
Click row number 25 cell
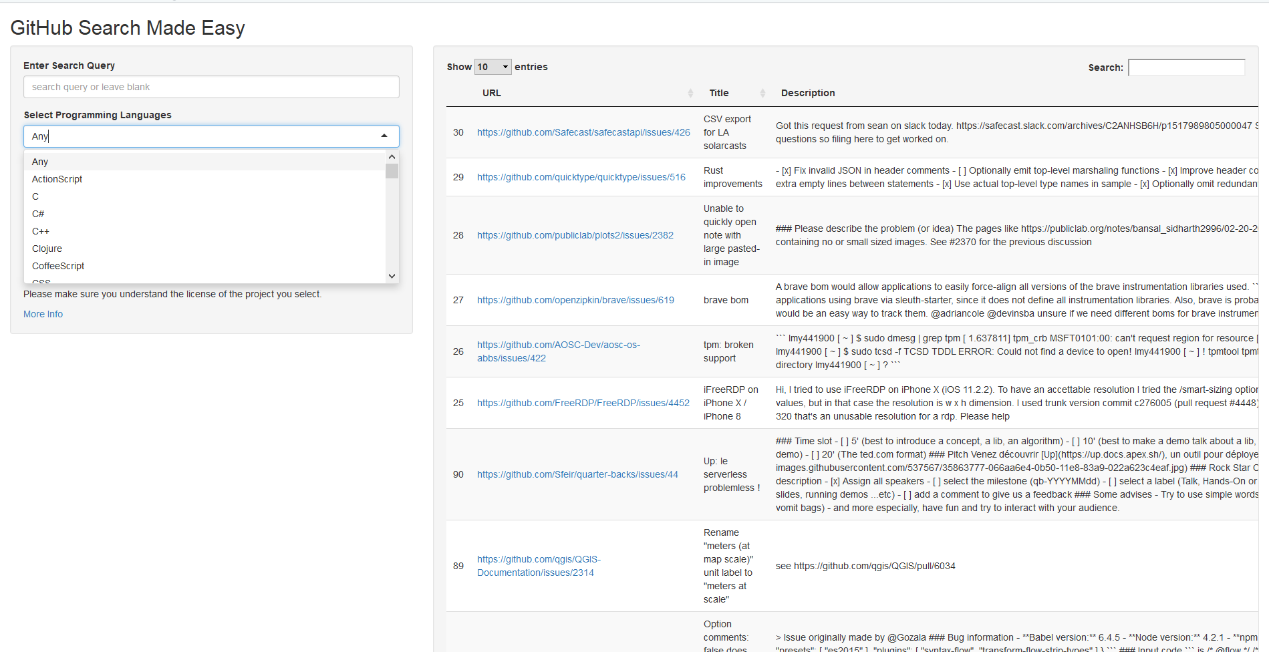[458, 403]
